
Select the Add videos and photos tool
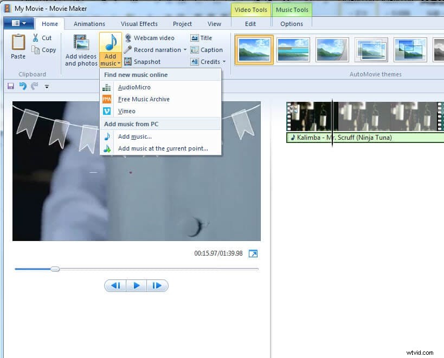pos(80,49)
